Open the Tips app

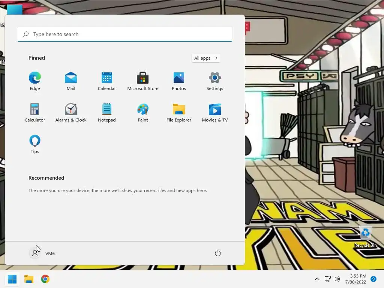pos(35,144)
